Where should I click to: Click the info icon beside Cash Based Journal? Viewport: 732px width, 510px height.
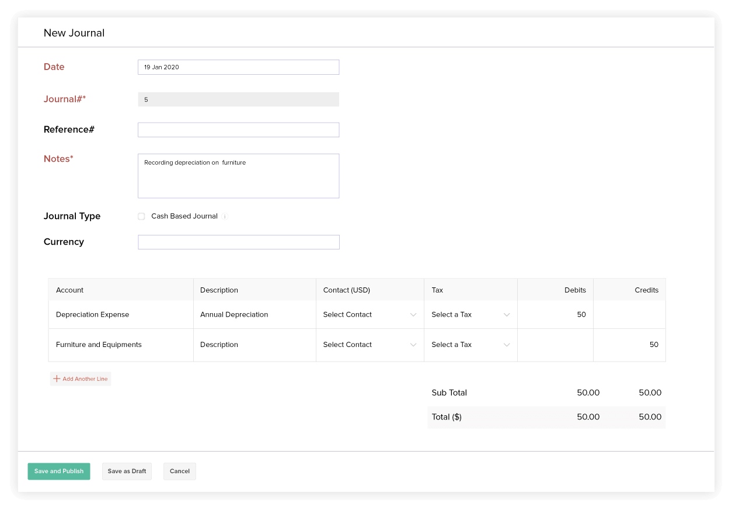click(226, 216)
